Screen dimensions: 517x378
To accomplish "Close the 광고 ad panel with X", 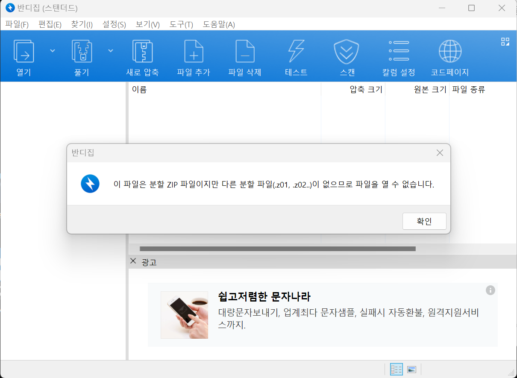I will pyautogui.click(x=133, y=261).
